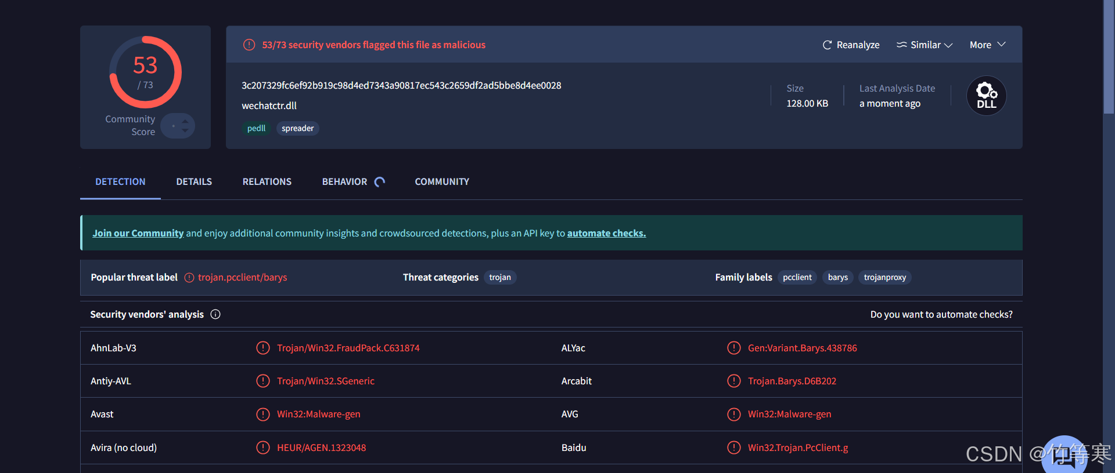Click the Avira (no cloud) vendor name
1115x473 pixels.
click(124, 447)
